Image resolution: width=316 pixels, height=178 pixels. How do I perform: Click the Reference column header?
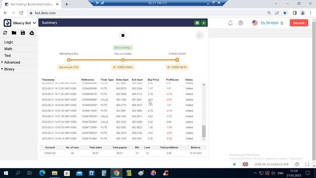click(x=87, y=80)
